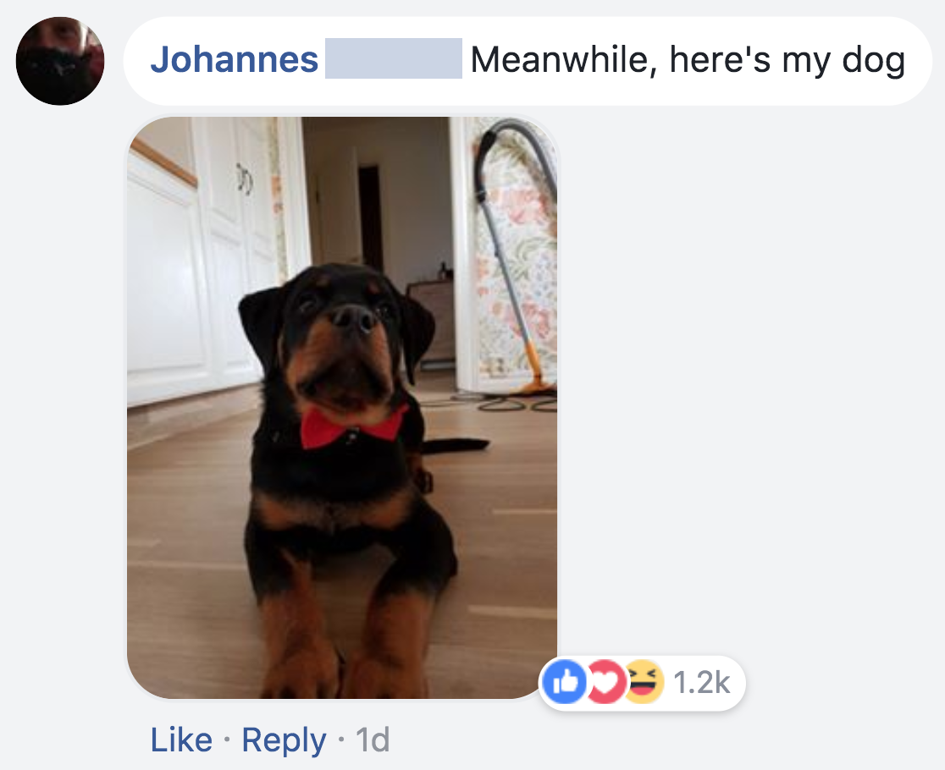
Task: Click the dark doorway in photo background
Action: pos(371,217)
